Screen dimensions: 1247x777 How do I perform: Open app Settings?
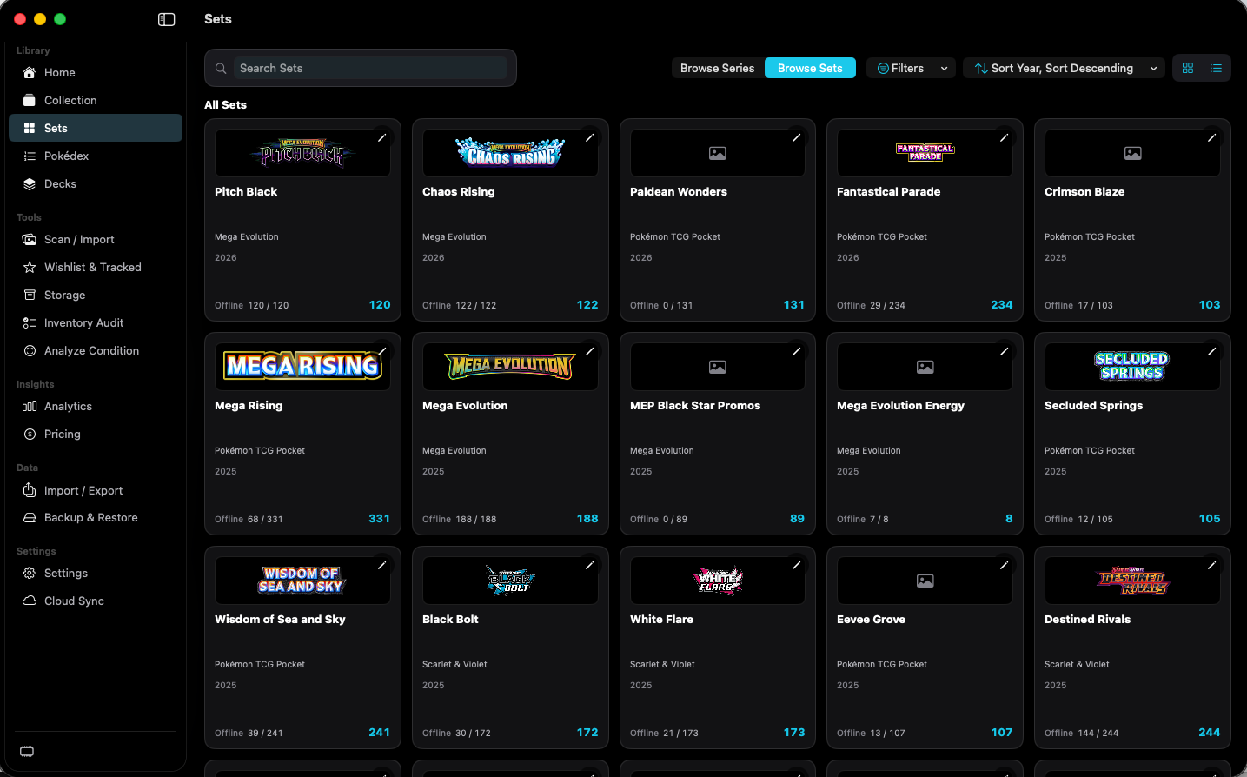click(96, 573)
